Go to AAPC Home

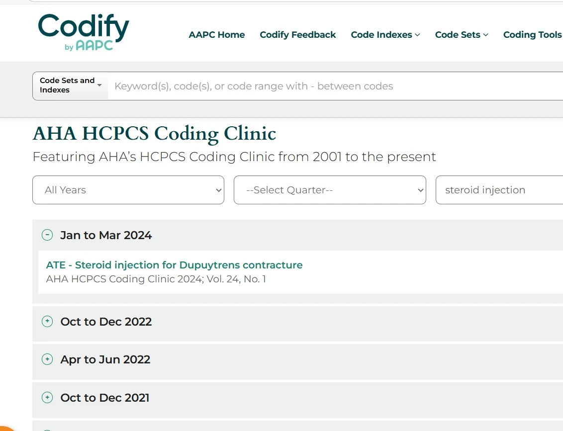tap(217, 35)
